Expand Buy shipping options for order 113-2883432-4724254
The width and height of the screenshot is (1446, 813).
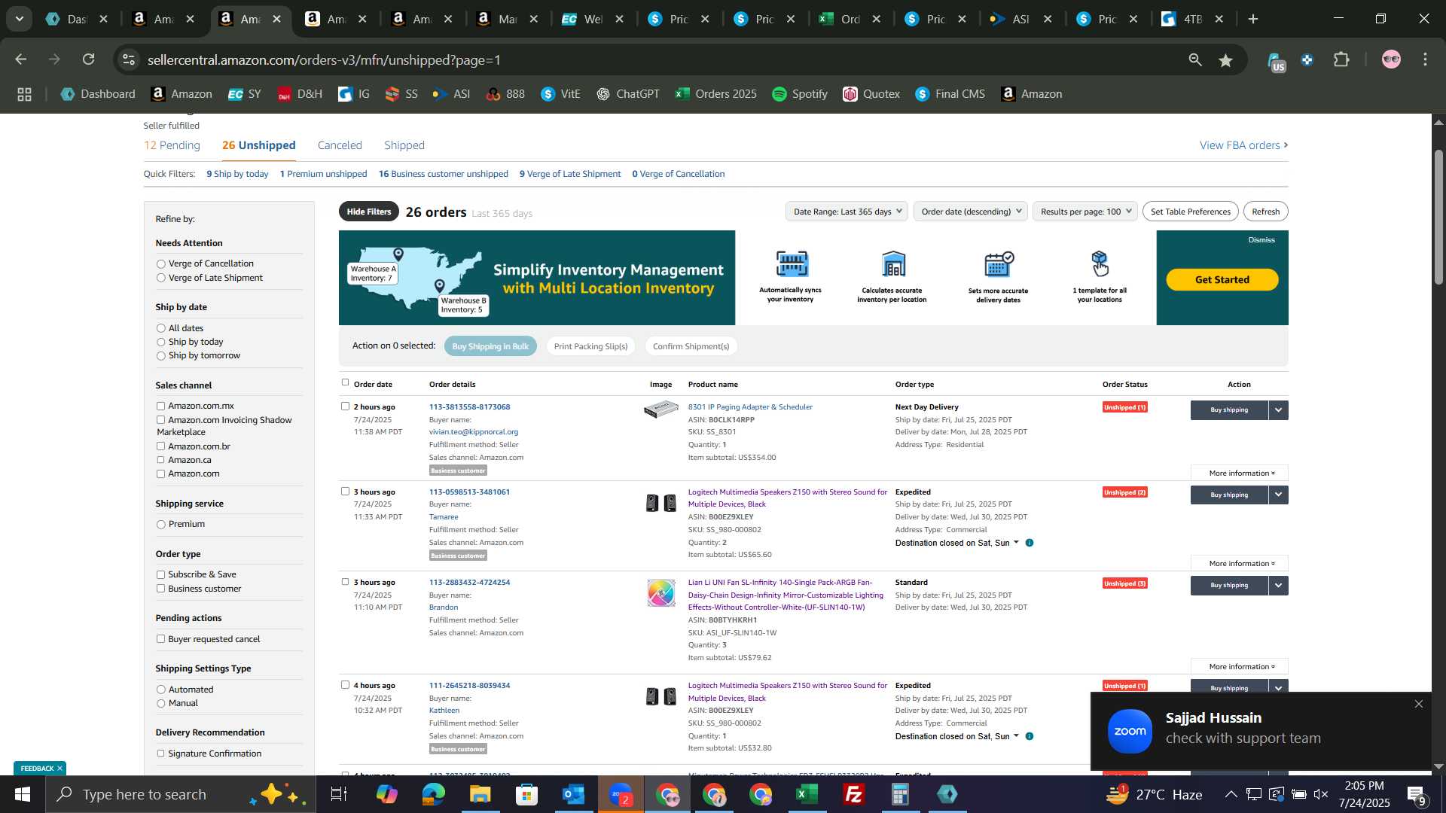(x=1279, y=586)
